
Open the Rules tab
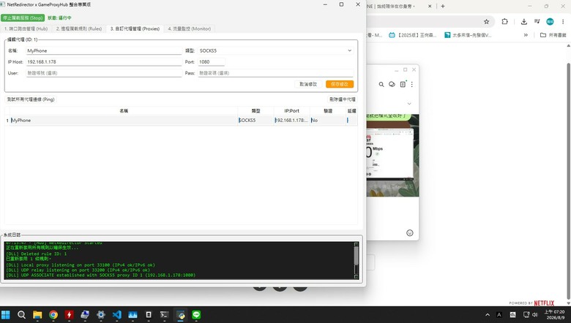click(79, 28)
